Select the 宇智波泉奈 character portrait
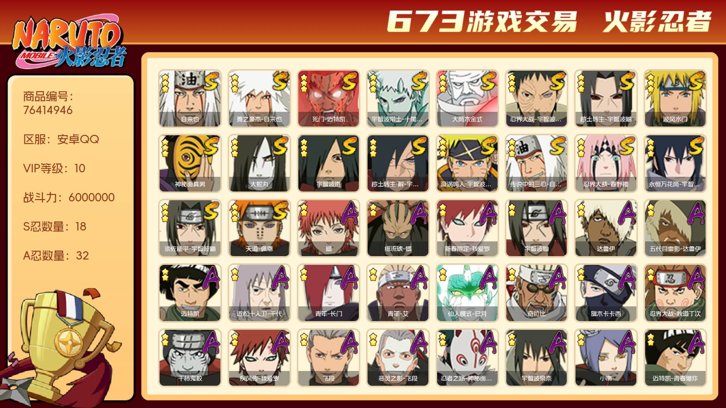The image size is (726, 408). pos(537,358)
